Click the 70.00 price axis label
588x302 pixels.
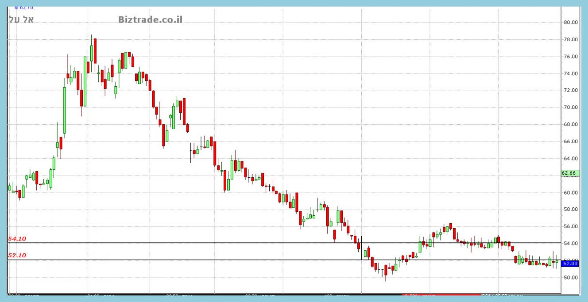pyautogui.click(x=571, y=107)
